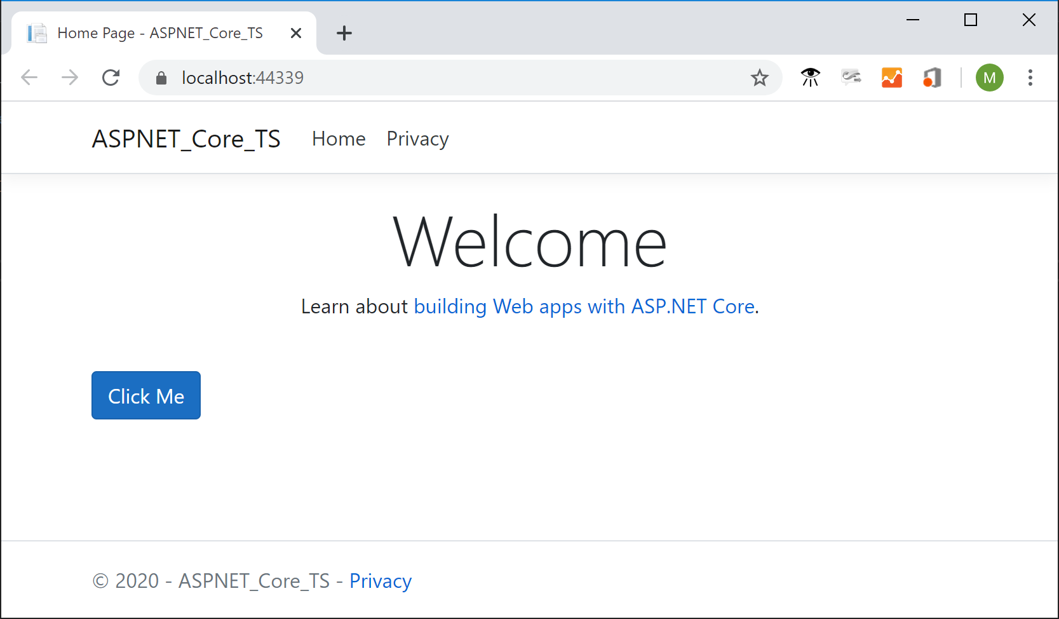1059x619 pixels.
Task: Open the Chrome profile avatar M
Action: [989, 77]
